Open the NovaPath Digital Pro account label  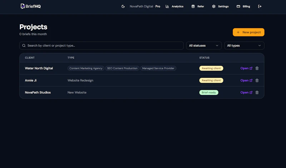[x=145, y=6]
